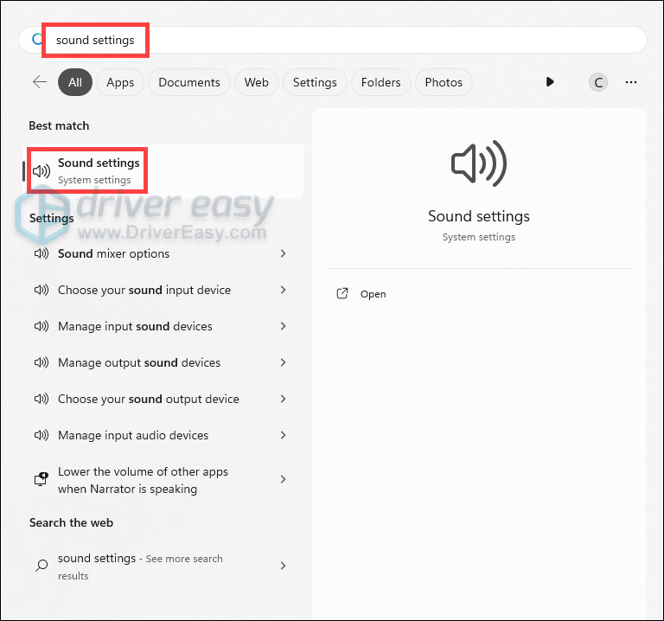Expand chevron for Lower the volume of other apps
The width and height of the screenshot is (664, 621).
[x=284, y=479]
